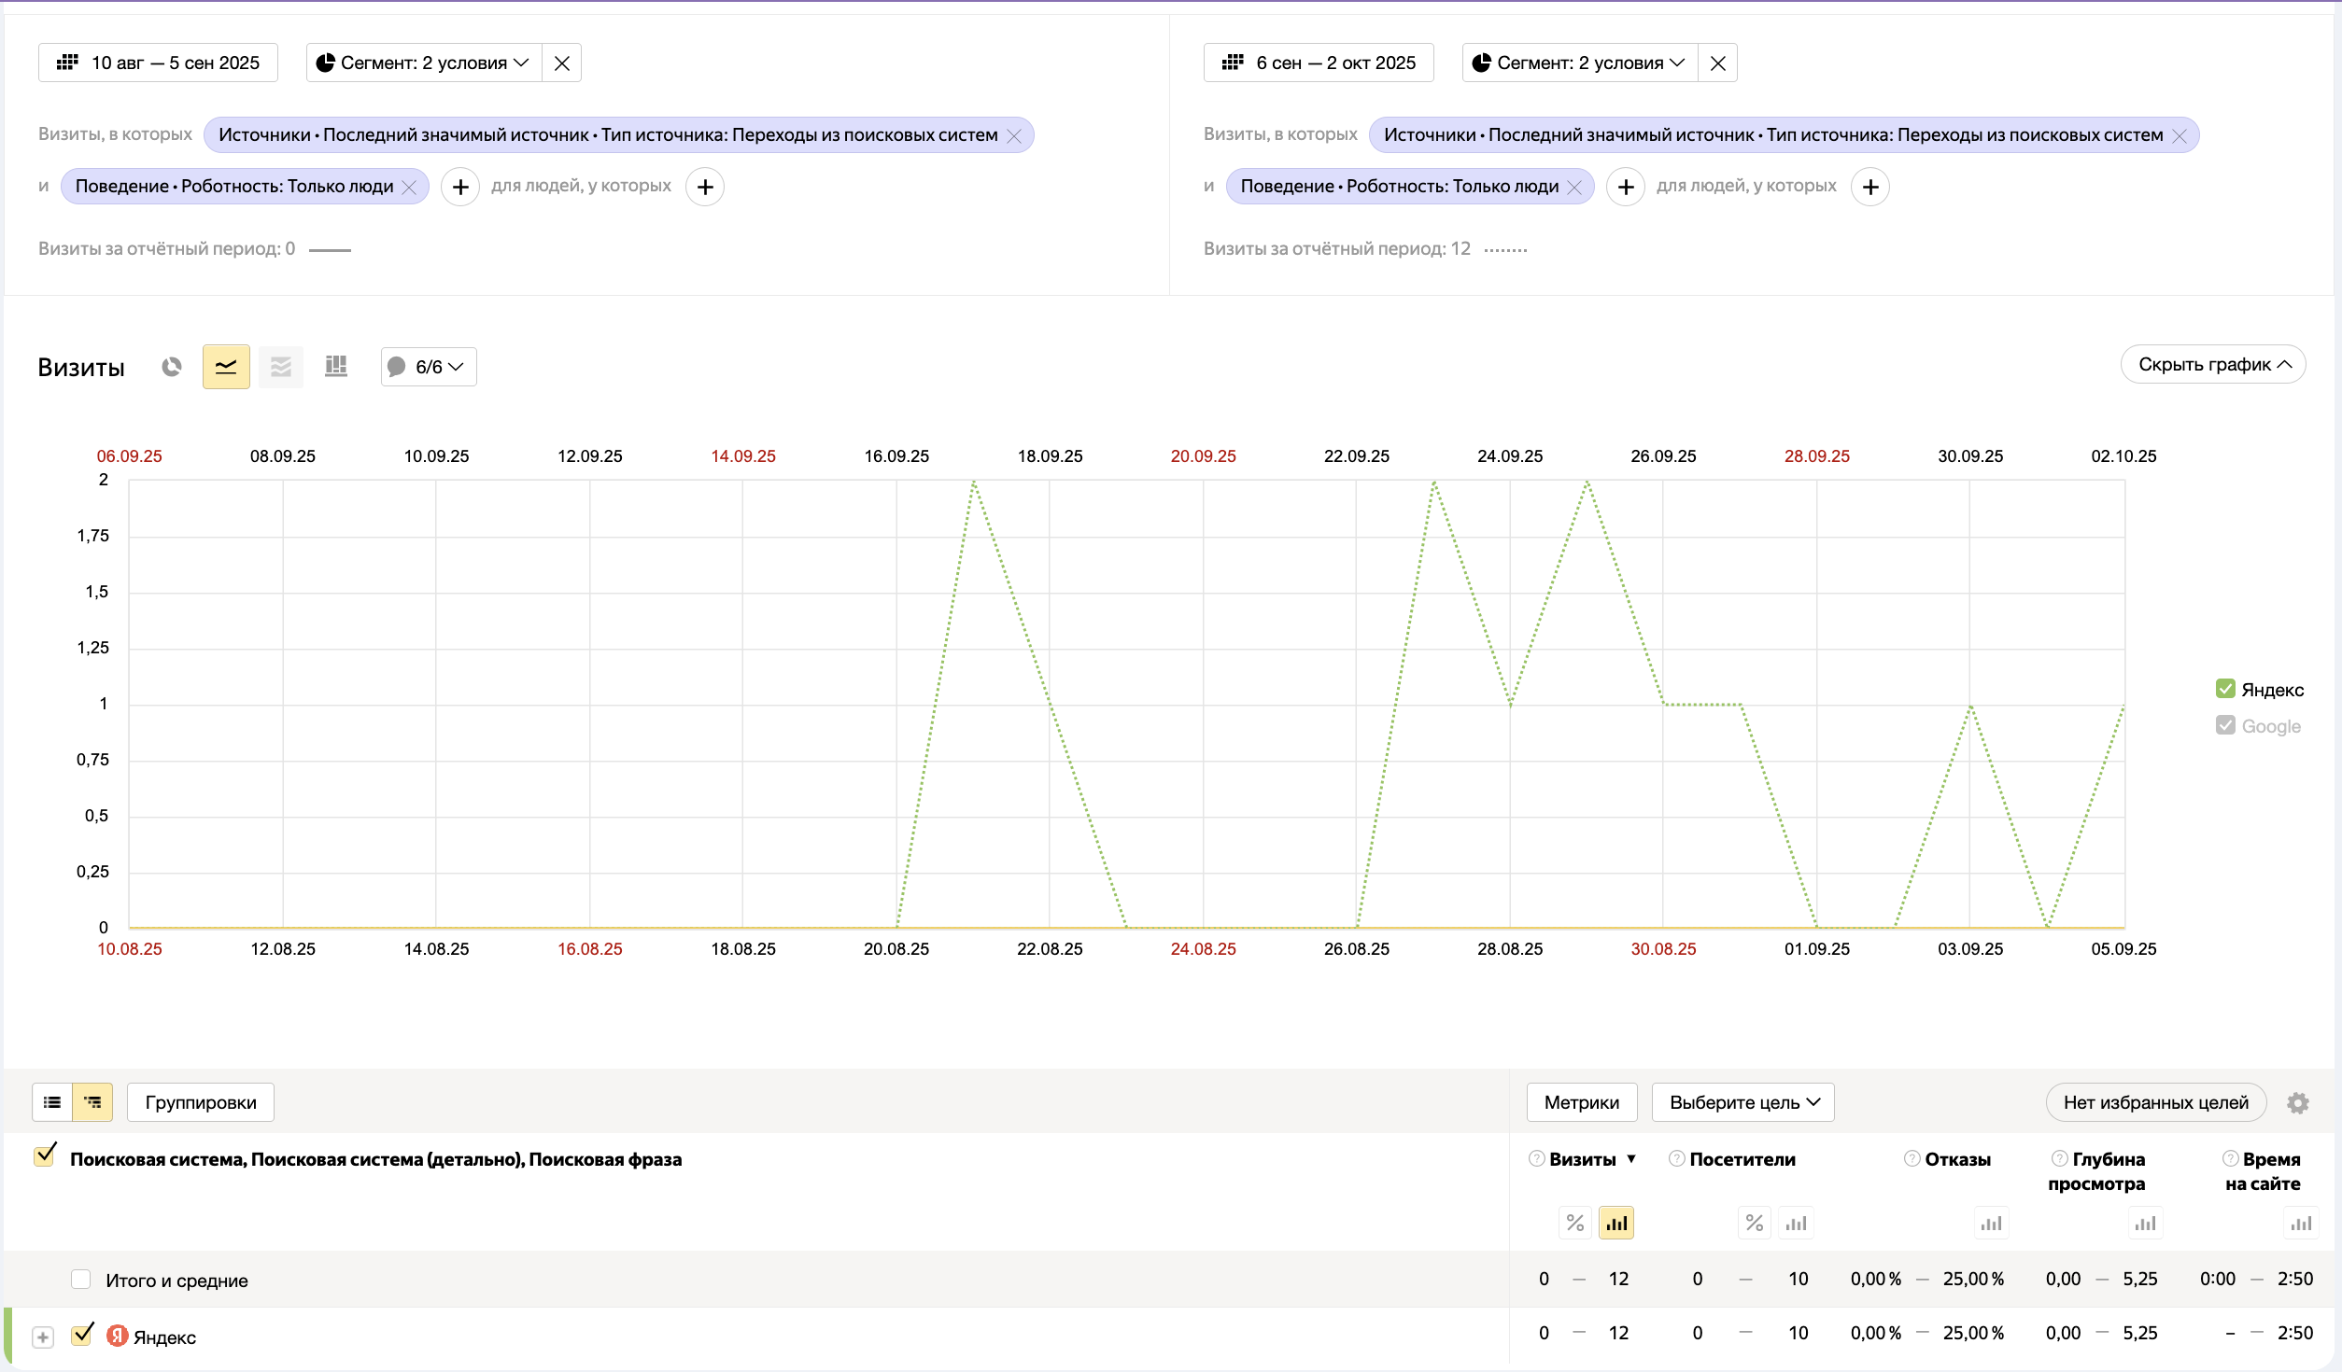Open date range 6 сен — 2 окт 2025
Image resolution: width=2342 pixels, height=1372 pixels.
[1319, 63]
